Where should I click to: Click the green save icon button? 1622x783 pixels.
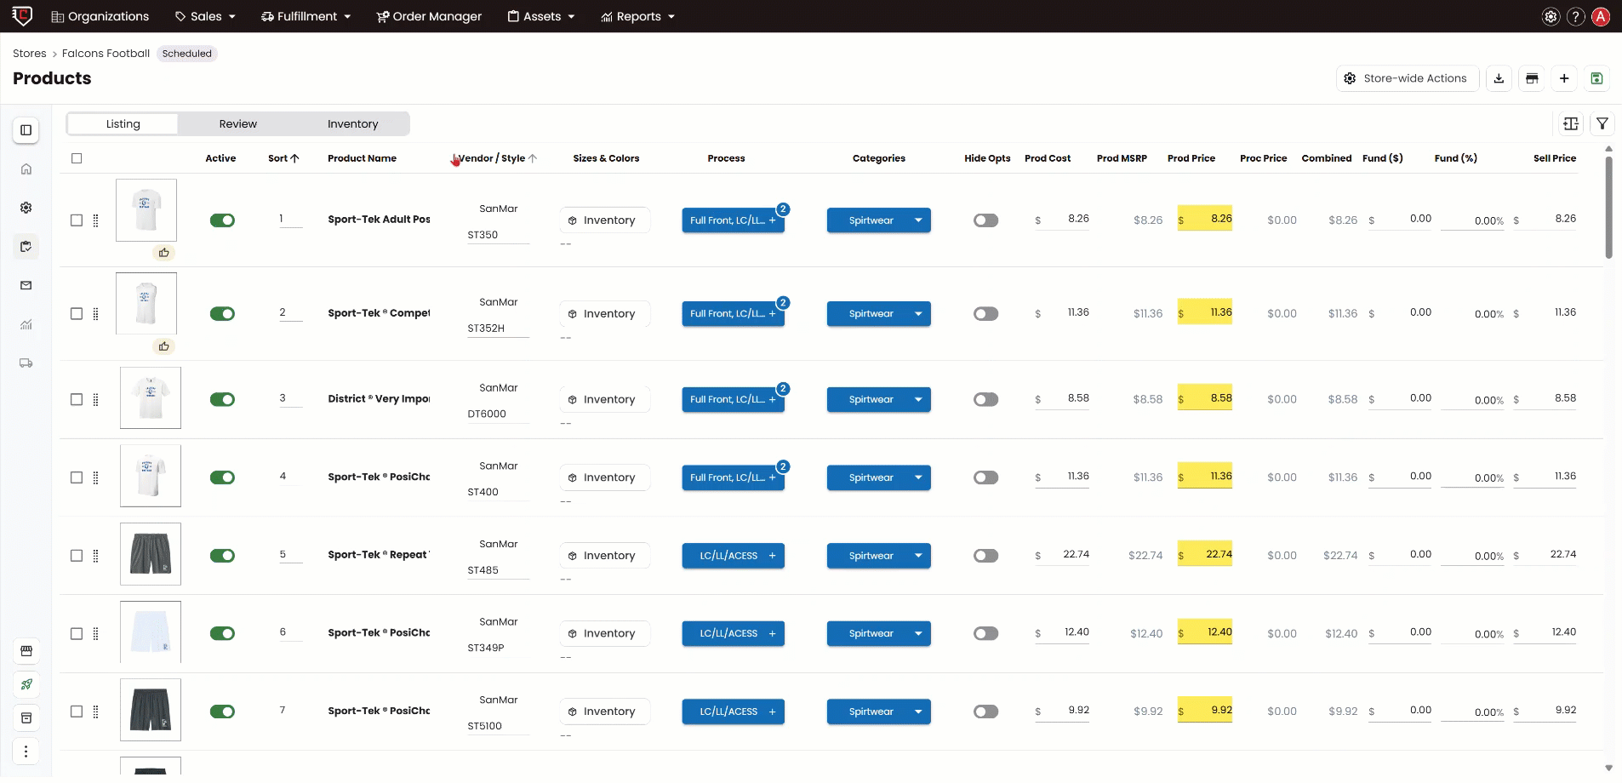(1596, 78)
